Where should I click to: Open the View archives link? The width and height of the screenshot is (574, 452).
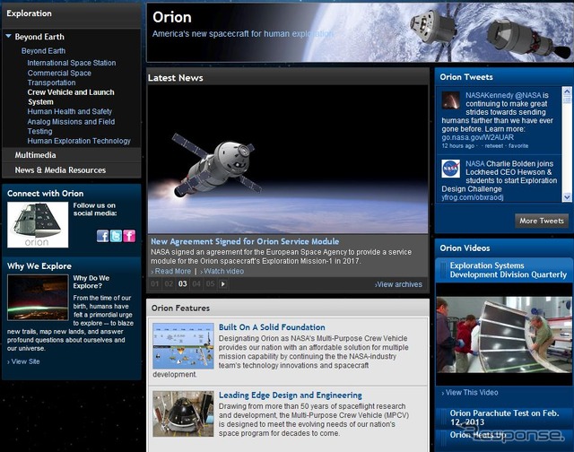click(x=398, y=284)
